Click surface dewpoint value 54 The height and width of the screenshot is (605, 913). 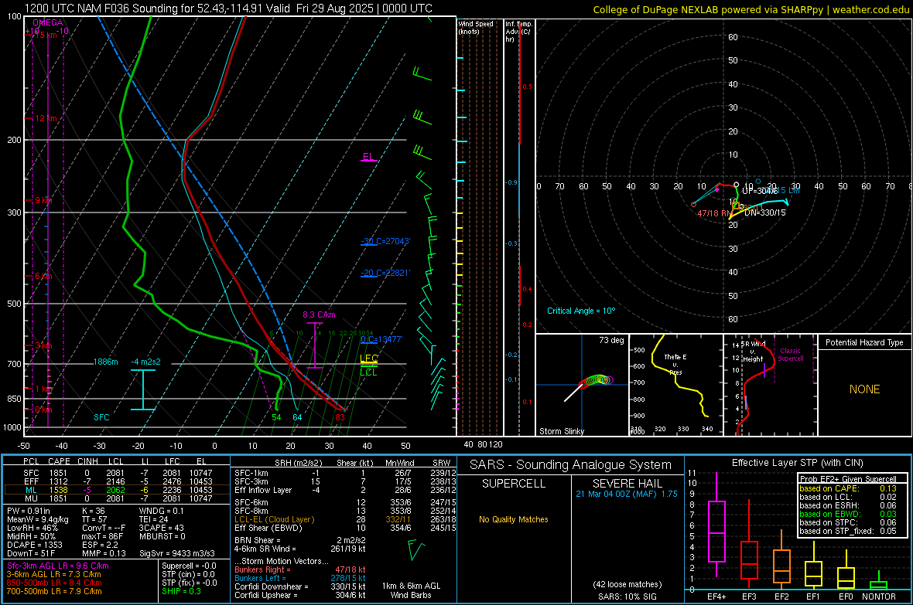click(x=276, y=417)
